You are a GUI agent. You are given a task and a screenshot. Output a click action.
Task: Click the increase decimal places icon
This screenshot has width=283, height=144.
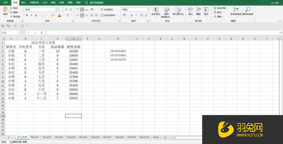coord(141,15)
